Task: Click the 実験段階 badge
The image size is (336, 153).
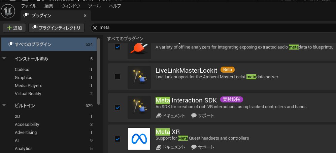Action: click(x=232, y=99)
